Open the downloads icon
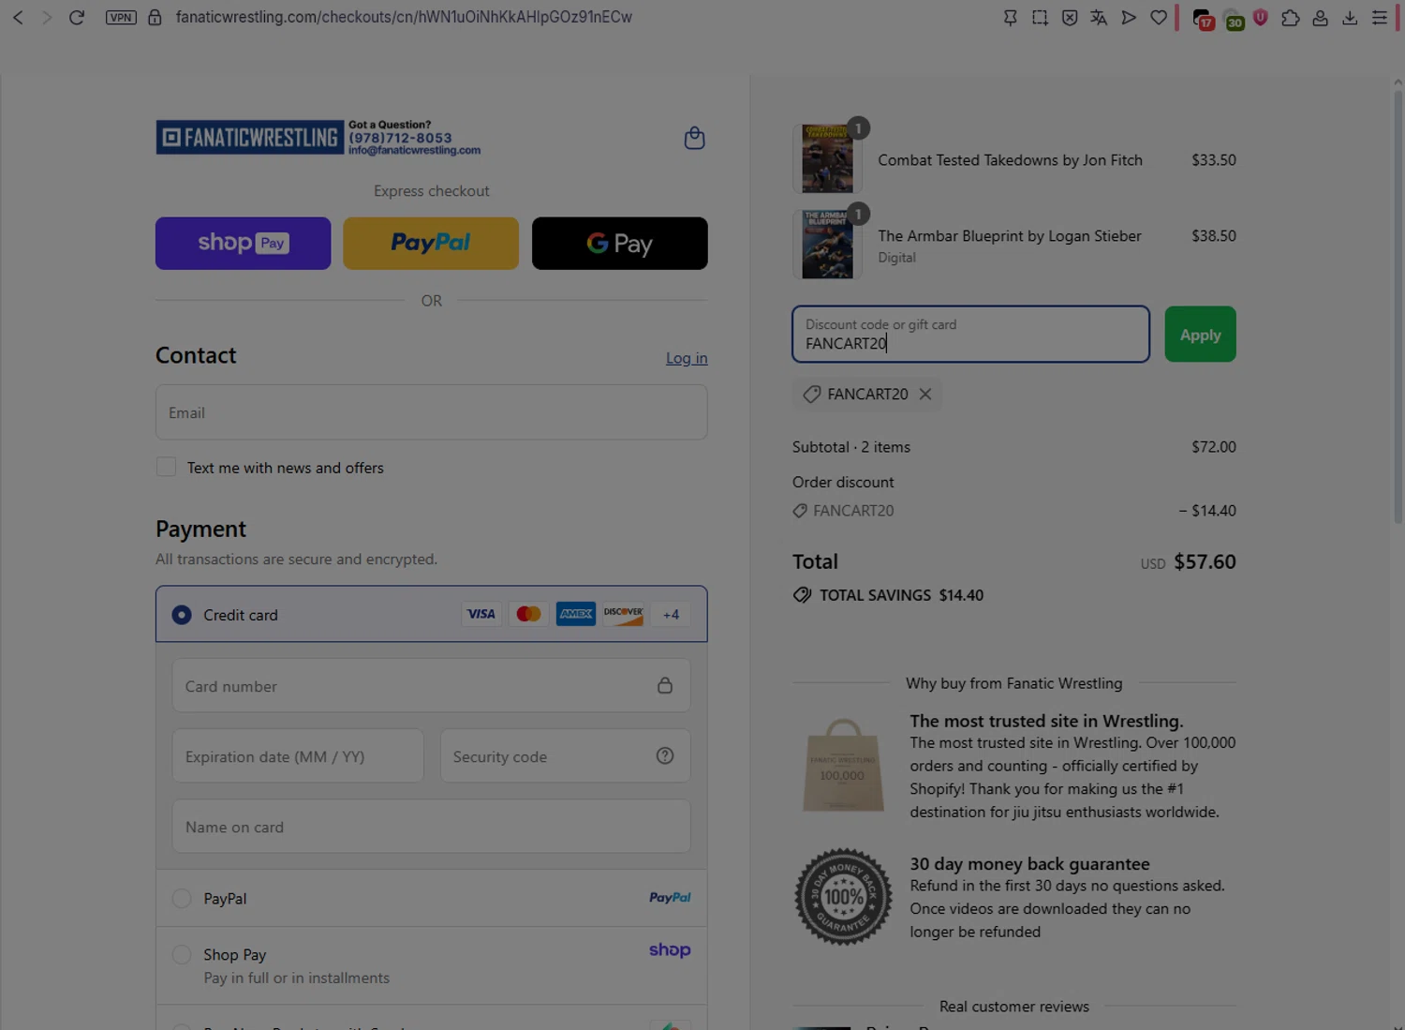Screen dimensions: 1405x1030 (x=1350, y=17)
